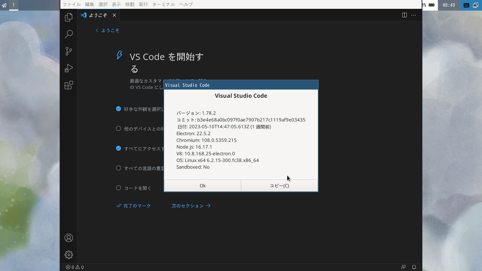
Task: Select workspace 1 in top panel
Action: pyautogui.click(x=14, y=5)
